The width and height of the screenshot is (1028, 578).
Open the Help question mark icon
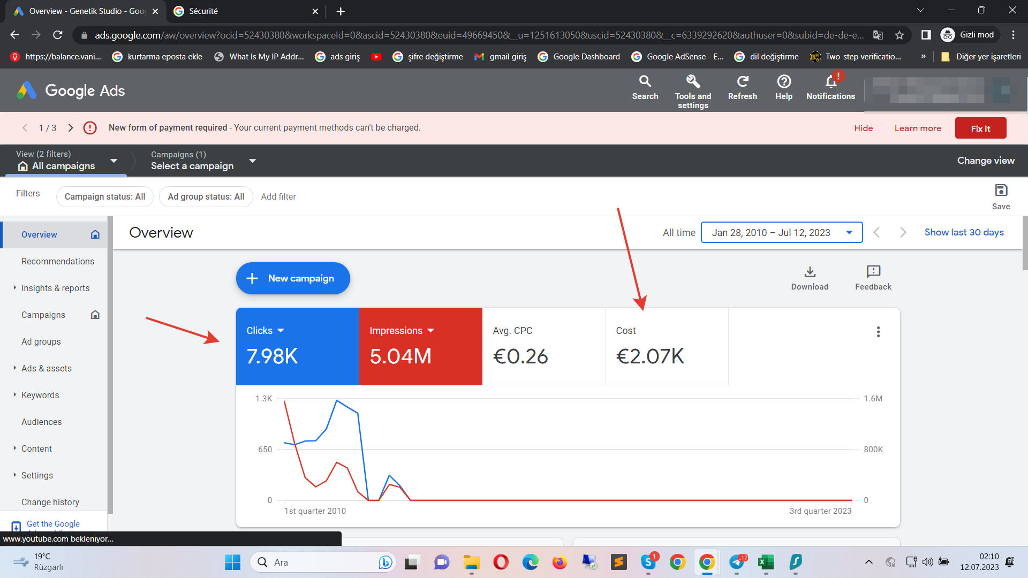pyautogui.click(x=784, y=88)
